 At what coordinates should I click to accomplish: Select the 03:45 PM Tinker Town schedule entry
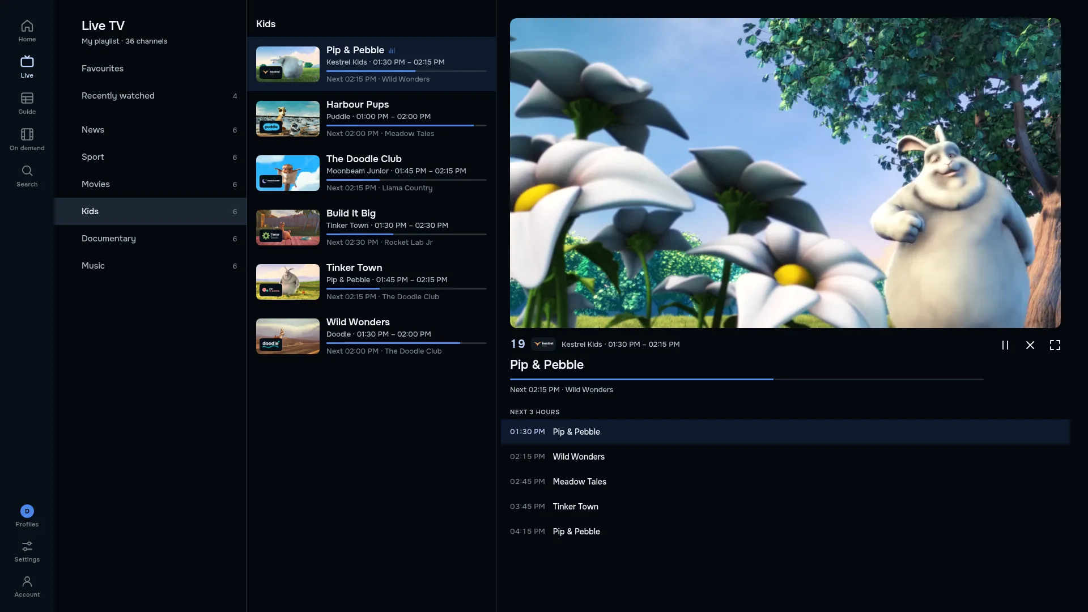785,507
